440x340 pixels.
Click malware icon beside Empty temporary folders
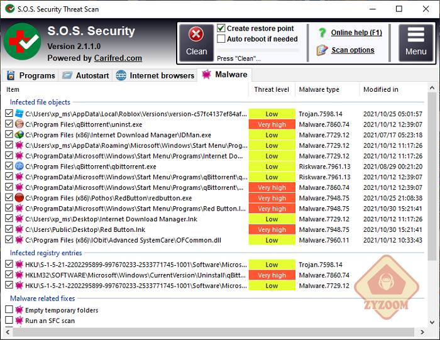[x=19, y=310]
